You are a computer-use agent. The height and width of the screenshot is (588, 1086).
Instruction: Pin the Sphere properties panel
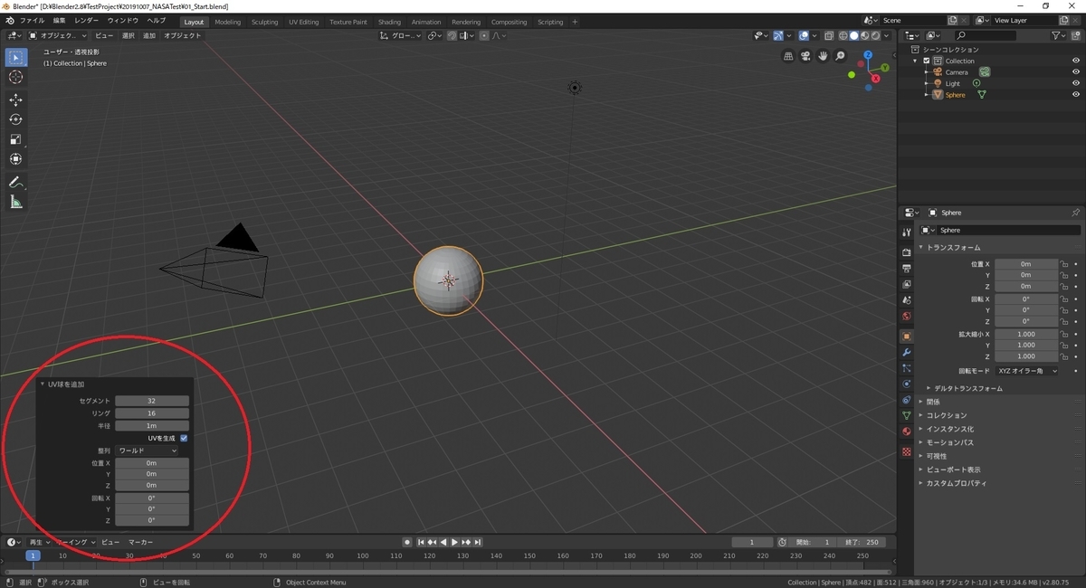(1075, 213)
